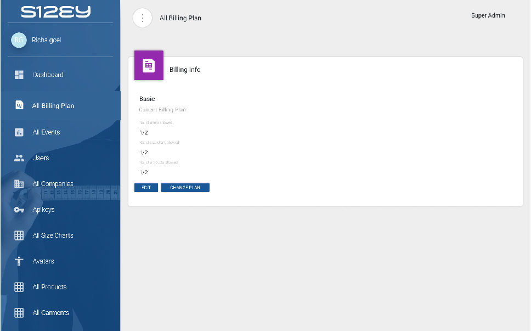This screenshot has width=531, height=331.
Task: Click the All Events chart icon
Action: 19,132
